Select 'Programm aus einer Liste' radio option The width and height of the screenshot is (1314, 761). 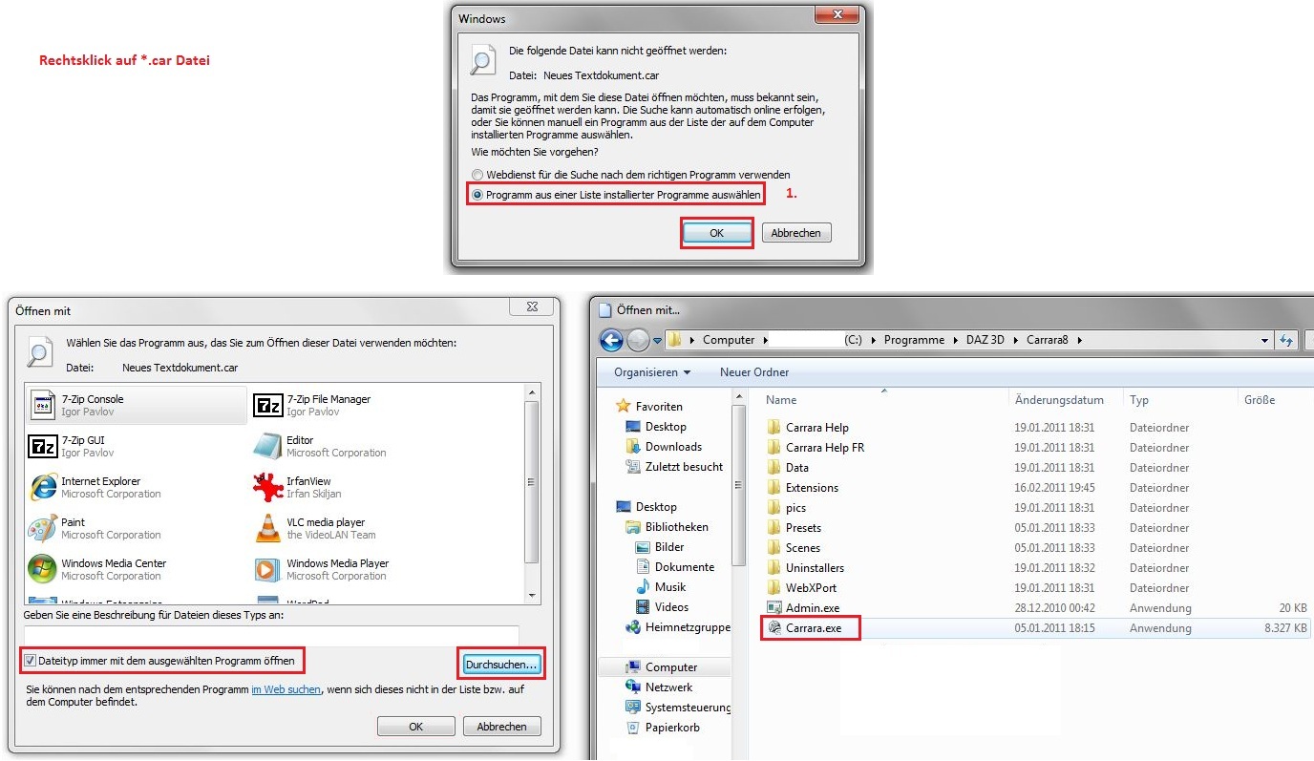(477, 195)
